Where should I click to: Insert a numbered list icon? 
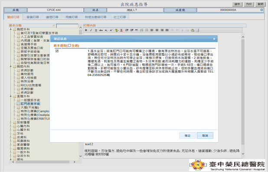[142, 30]
